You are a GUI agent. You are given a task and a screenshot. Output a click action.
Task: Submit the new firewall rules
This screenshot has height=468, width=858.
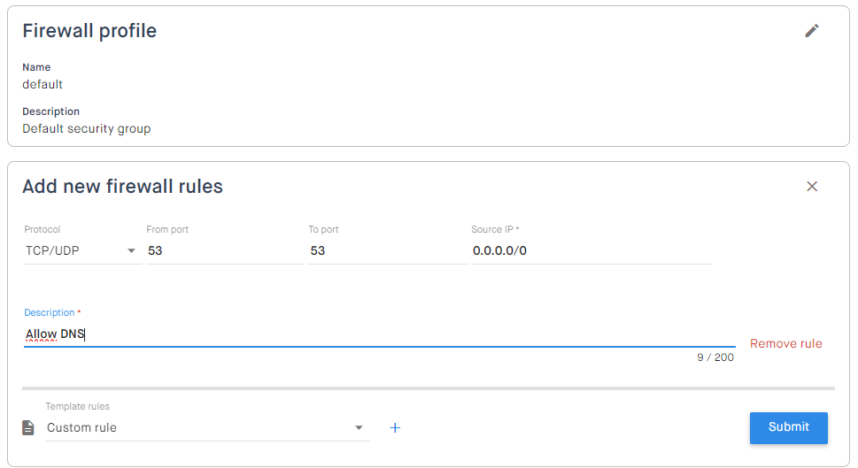coord(789,427)
